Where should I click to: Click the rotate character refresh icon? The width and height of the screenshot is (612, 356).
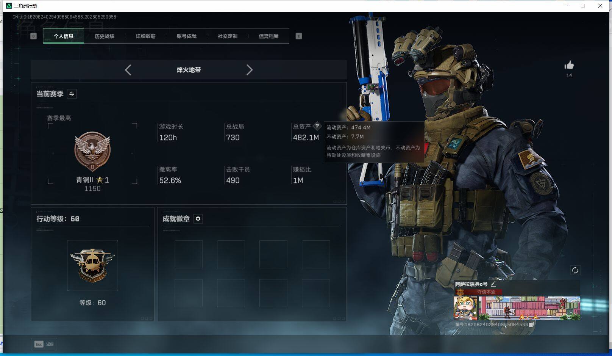(x=575, y=270)
